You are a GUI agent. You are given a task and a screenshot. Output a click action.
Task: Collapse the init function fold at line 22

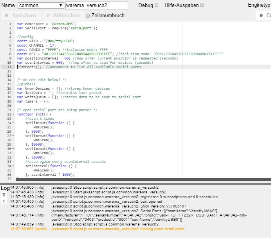(13, 114)
